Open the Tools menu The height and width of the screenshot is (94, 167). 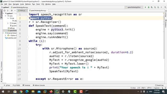[38, 4]
